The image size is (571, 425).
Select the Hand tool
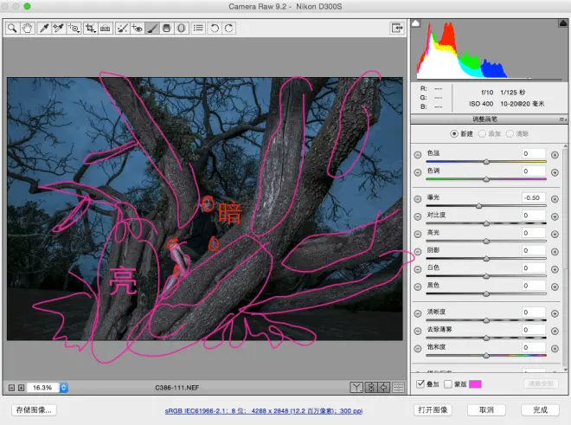click(27, 28)
